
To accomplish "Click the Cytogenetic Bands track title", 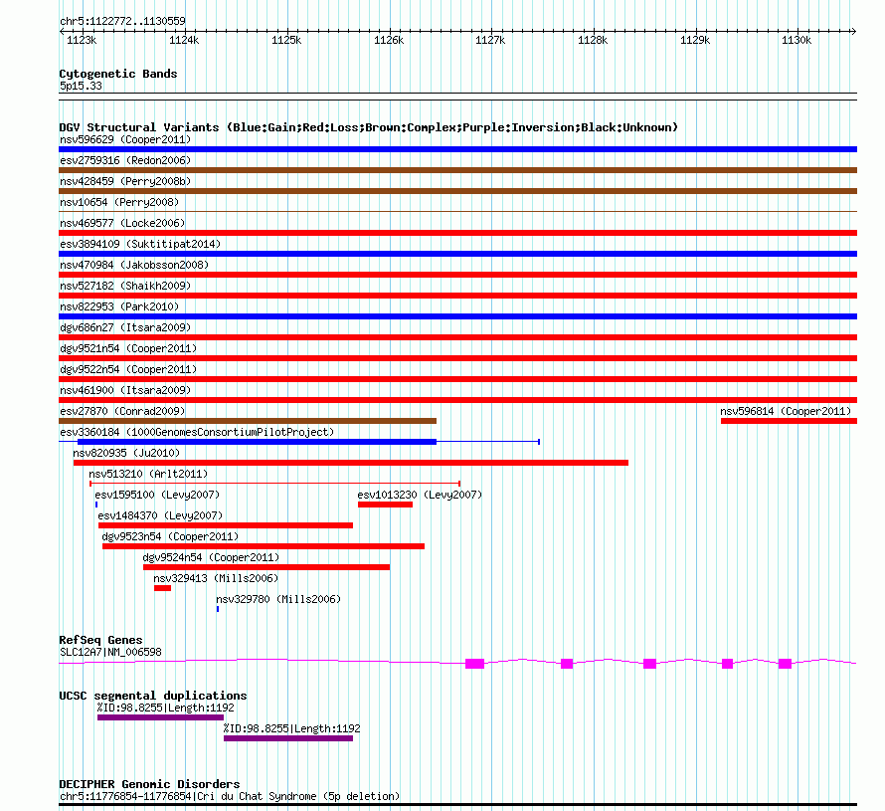I will pyautogui.click(x=118, y=74).
